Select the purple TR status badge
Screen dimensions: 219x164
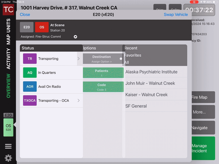coord(30,59)
